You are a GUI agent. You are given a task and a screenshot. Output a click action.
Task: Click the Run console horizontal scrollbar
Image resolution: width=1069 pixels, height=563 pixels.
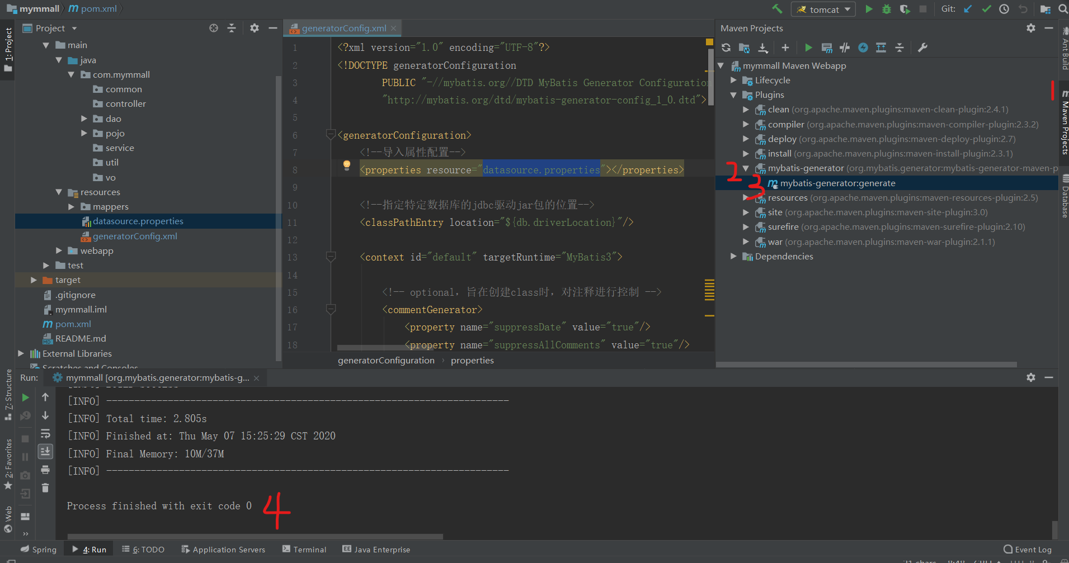[255, 536]
